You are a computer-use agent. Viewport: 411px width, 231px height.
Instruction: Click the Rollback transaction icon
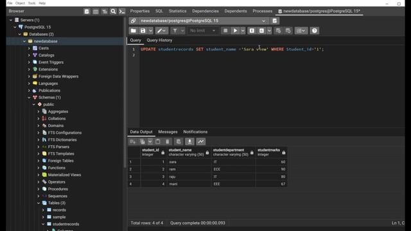(288, 31)
